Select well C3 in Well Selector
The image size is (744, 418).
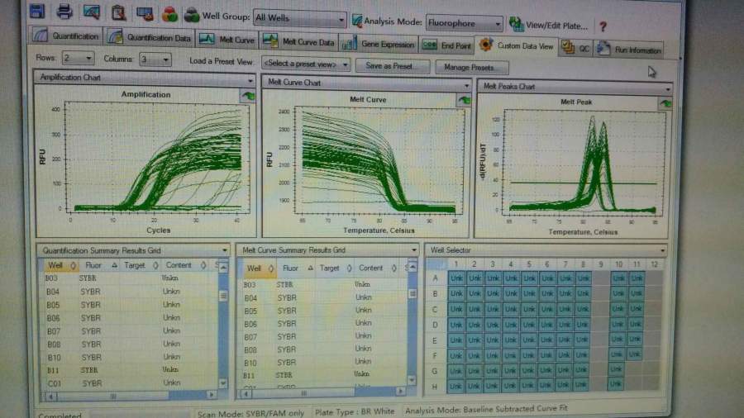point(493,310)
